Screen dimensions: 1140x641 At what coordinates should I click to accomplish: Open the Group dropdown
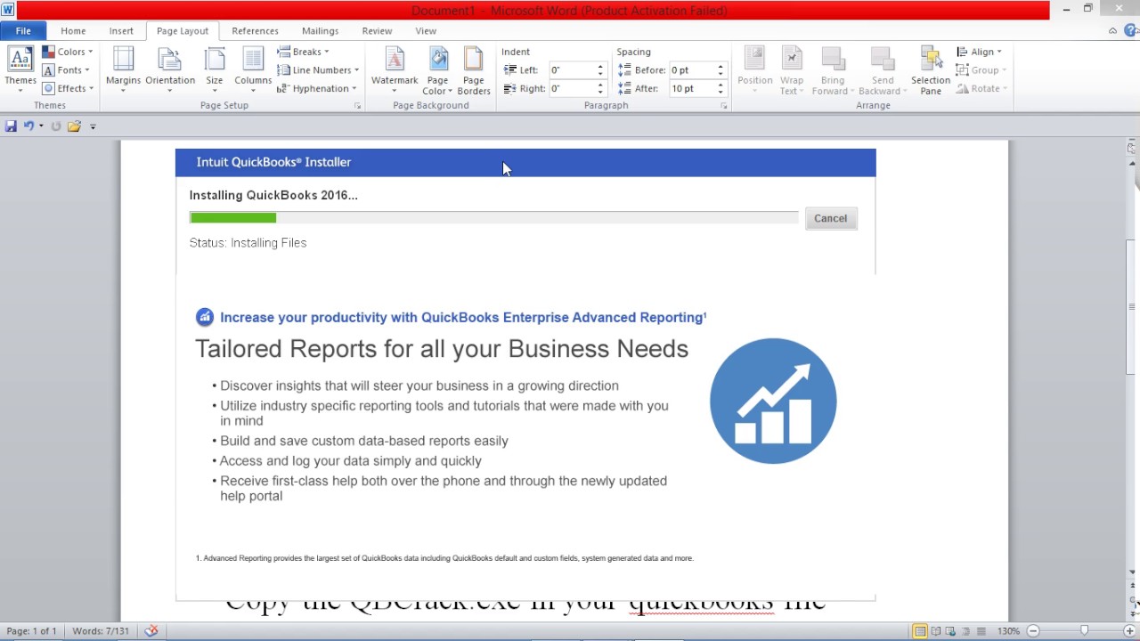tap(981, 70)
